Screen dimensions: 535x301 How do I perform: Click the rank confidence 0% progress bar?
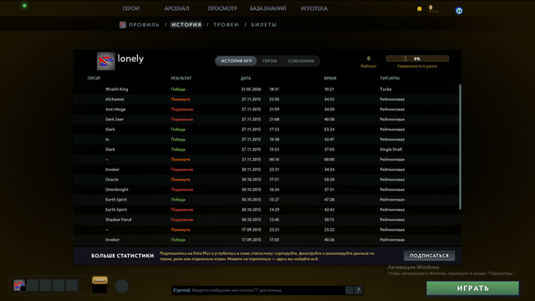pos(417,59)
